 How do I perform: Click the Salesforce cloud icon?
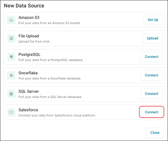[x=11, y=112]
